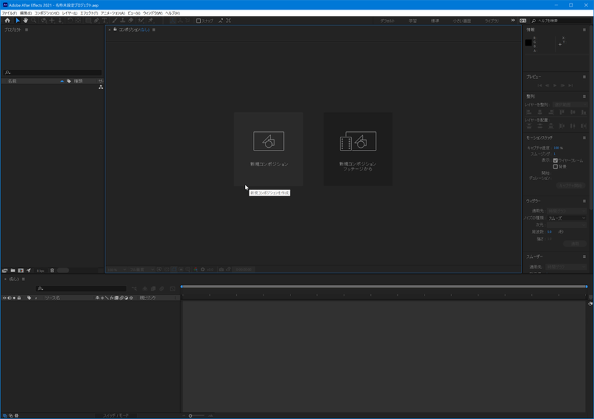This screenshot has width=594, height=419.
Task: Click the trash icon in the Project panel
Action: coord(52,270)
